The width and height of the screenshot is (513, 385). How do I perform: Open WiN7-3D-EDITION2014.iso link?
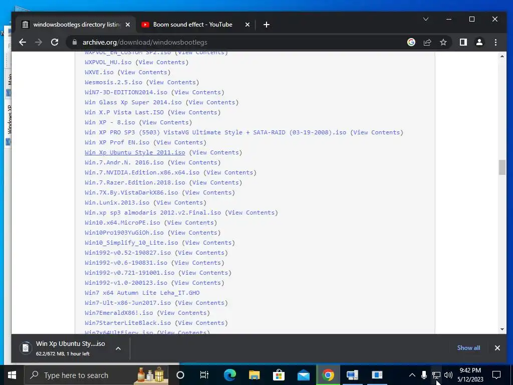[126, 92]
